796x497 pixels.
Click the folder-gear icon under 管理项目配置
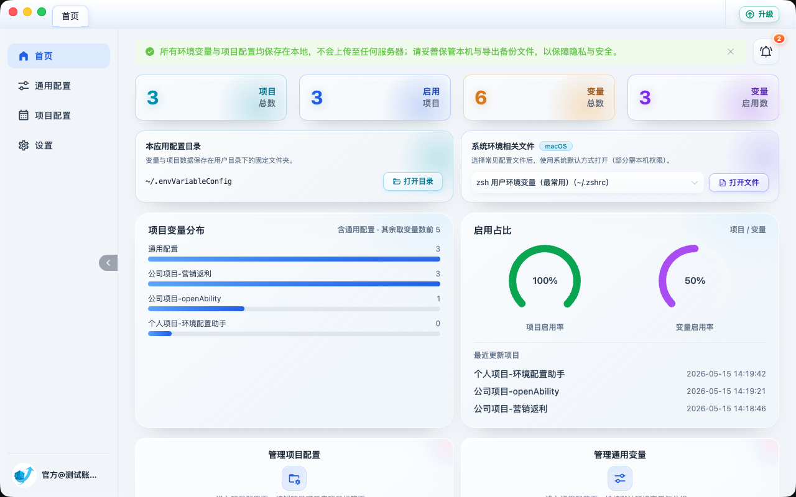pyautogui.click(x=294, y=478)
